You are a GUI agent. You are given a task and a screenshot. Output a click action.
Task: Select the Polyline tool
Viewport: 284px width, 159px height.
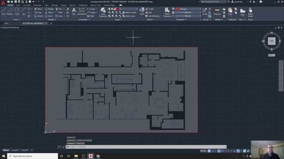click(10, 11)
